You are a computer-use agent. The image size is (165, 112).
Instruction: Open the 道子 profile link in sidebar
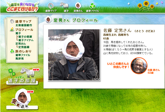[x=18, y=33]
